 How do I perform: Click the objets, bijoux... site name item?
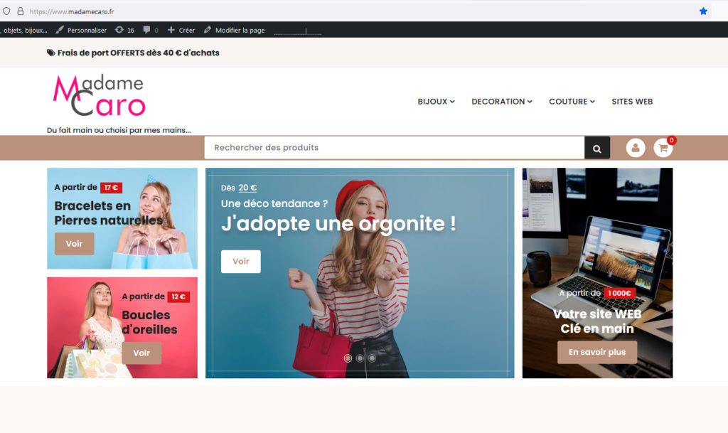point(24,30)
